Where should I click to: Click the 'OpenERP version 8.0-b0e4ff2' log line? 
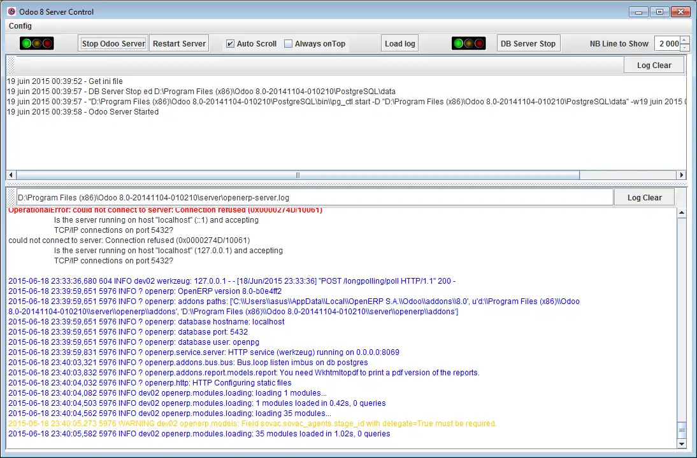pyautogui.click(x=145, y=291)
